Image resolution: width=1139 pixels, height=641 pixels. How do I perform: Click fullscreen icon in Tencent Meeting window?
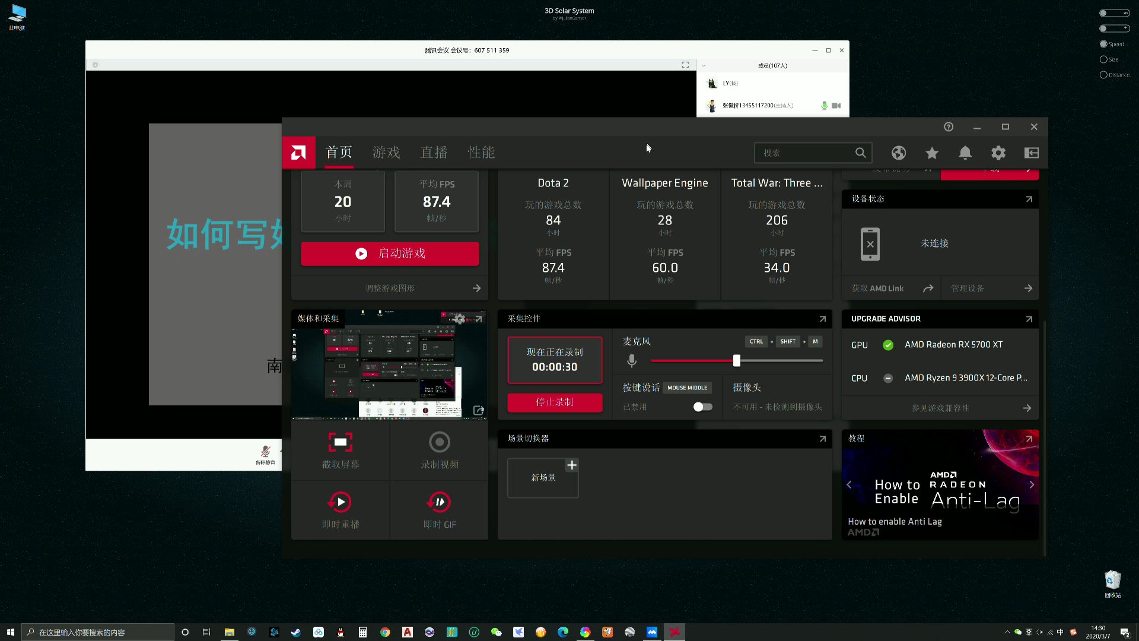click(x=685, y=65)
